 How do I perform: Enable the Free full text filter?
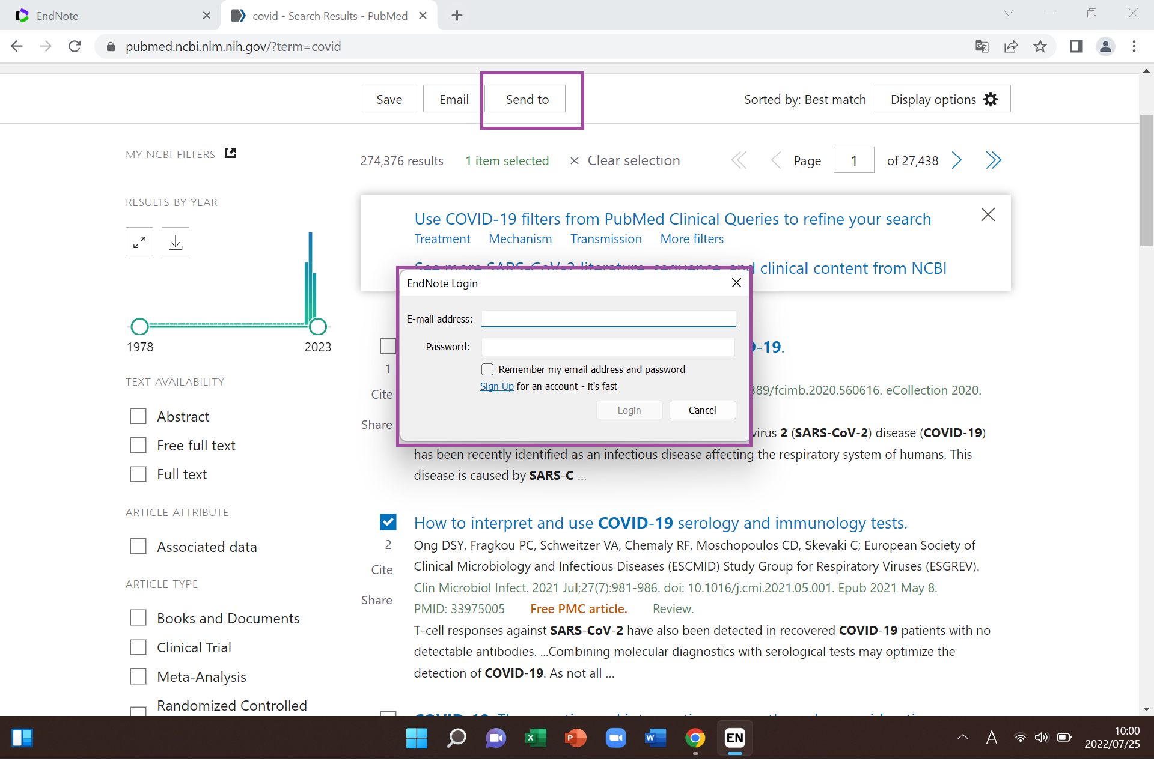[x=138, y=444]
